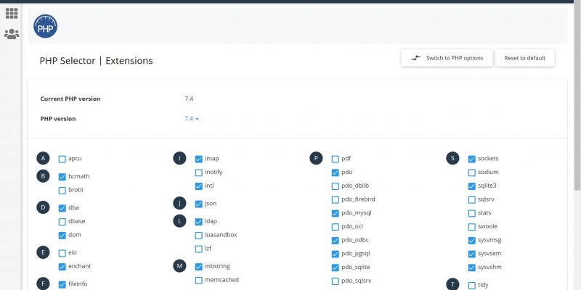
Task: Check the dbase extension
Action: click(62, 222)
